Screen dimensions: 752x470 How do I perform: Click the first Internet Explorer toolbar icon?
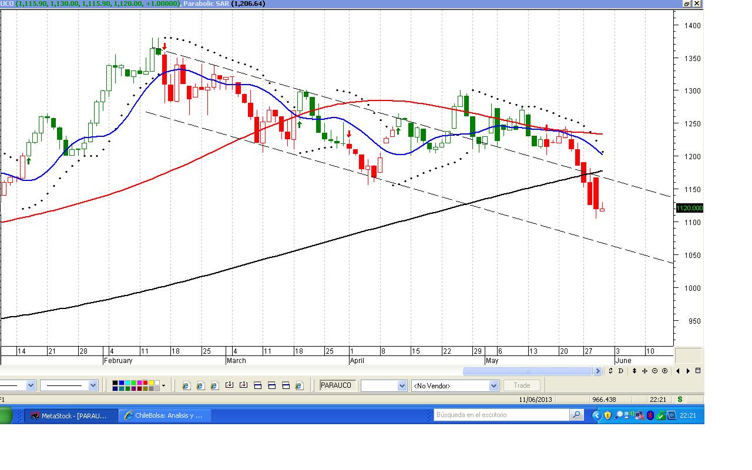[186, 385]
